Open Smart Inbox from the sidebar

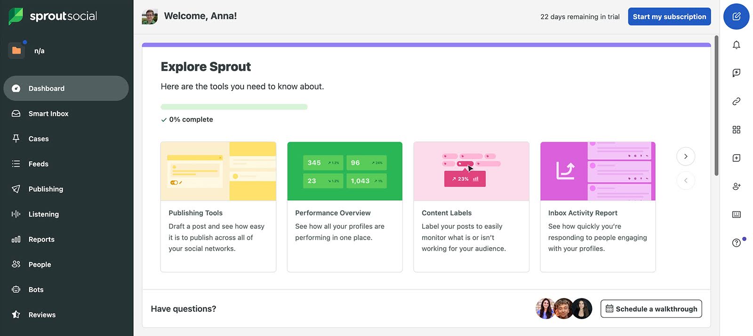[66, 114]
